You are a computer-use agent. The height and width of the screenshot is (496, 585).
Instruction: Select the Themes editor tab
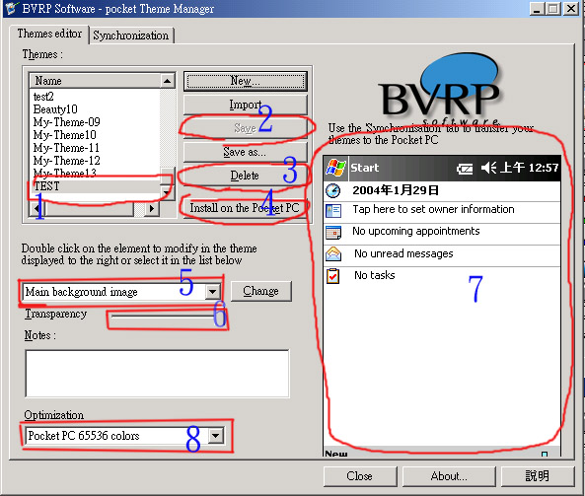(49, 34)
